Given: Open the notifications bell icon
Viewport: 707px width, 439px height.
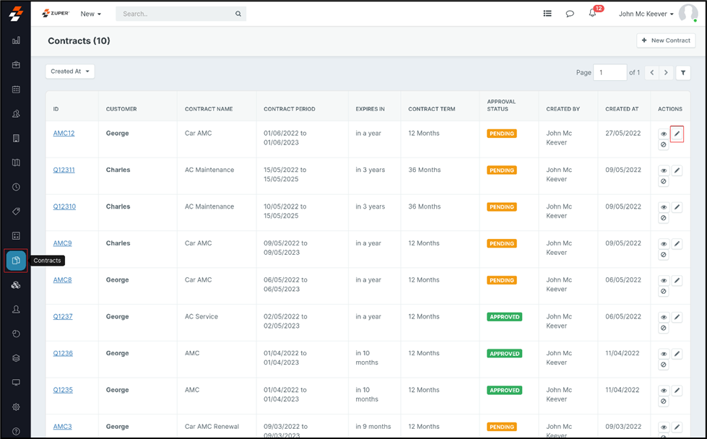Looking at the screenshot, I should tap(592, 14).
